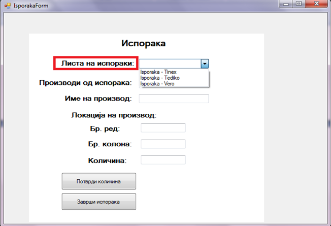Select the Бр. колона input field
The height and width of the screenshot is (226, 331).
[x=163, y=144]
